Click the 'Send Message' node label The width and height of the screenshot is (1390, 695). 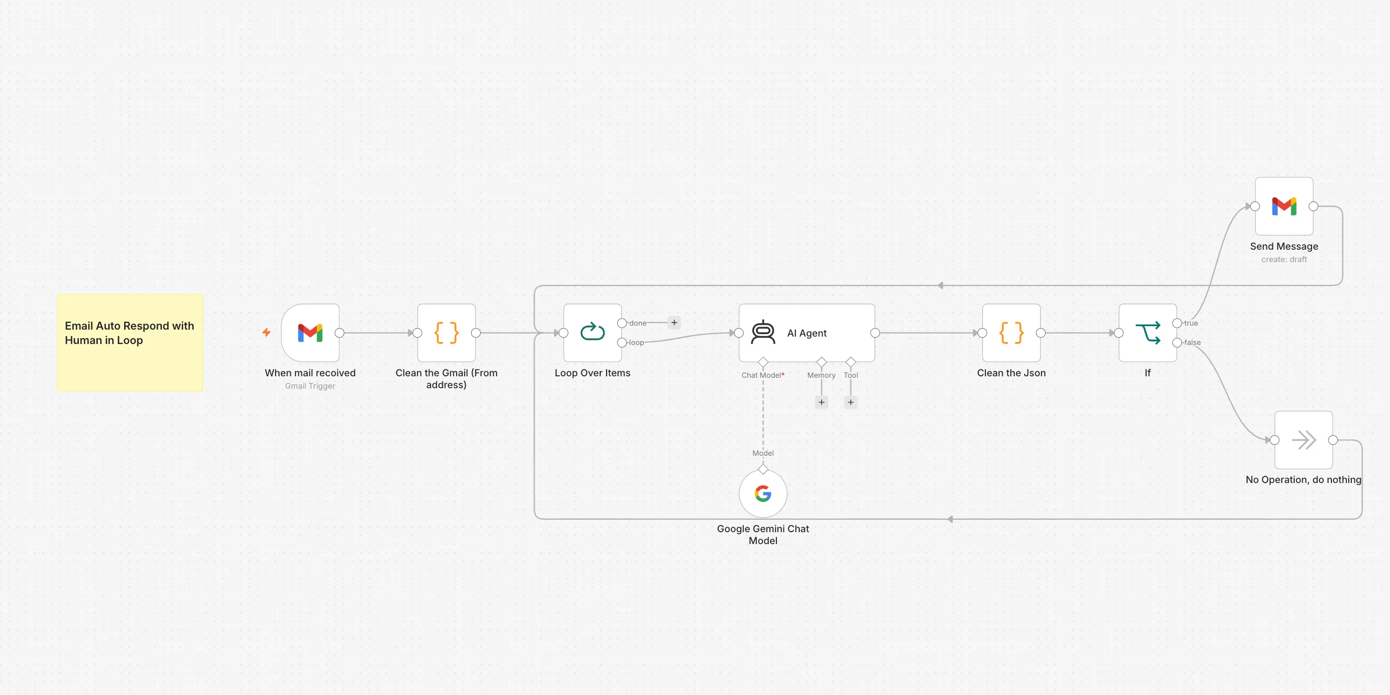(x=1284, y=246)
